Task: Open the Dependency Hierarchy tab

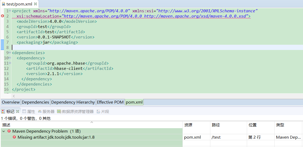Action: pyautogui.click(x=73, y=102)
